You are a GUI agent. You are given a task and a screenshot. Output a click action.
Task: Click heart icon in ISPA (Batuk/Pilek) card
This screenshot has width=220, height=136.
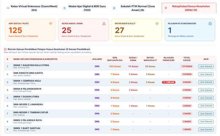51,23
